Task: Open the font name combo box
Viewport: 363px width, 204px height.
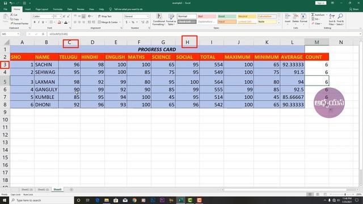Action: point(43,16)
